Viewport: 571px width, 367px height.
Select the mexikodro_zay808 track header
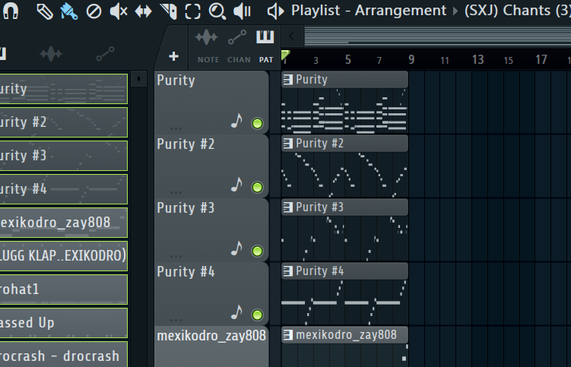point(211,336)
